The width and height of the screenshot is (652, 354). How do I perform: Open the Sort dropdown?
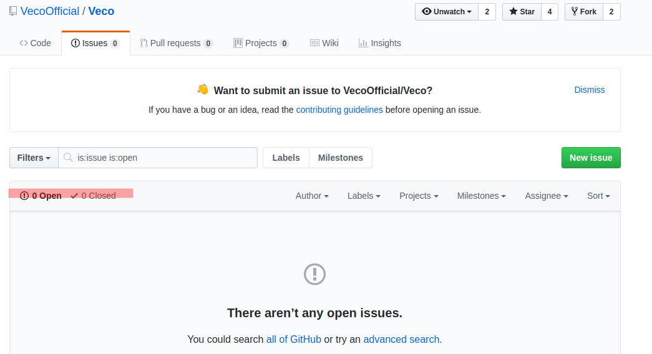[x=598, y=196]
